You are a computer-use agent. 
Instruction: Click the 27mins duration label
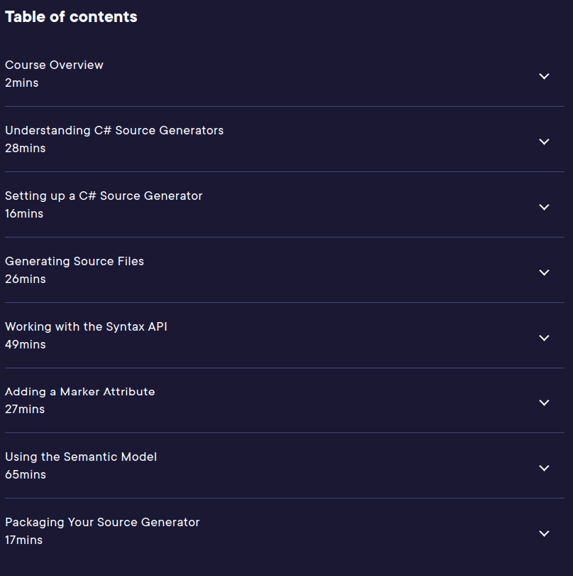point(25,409)
